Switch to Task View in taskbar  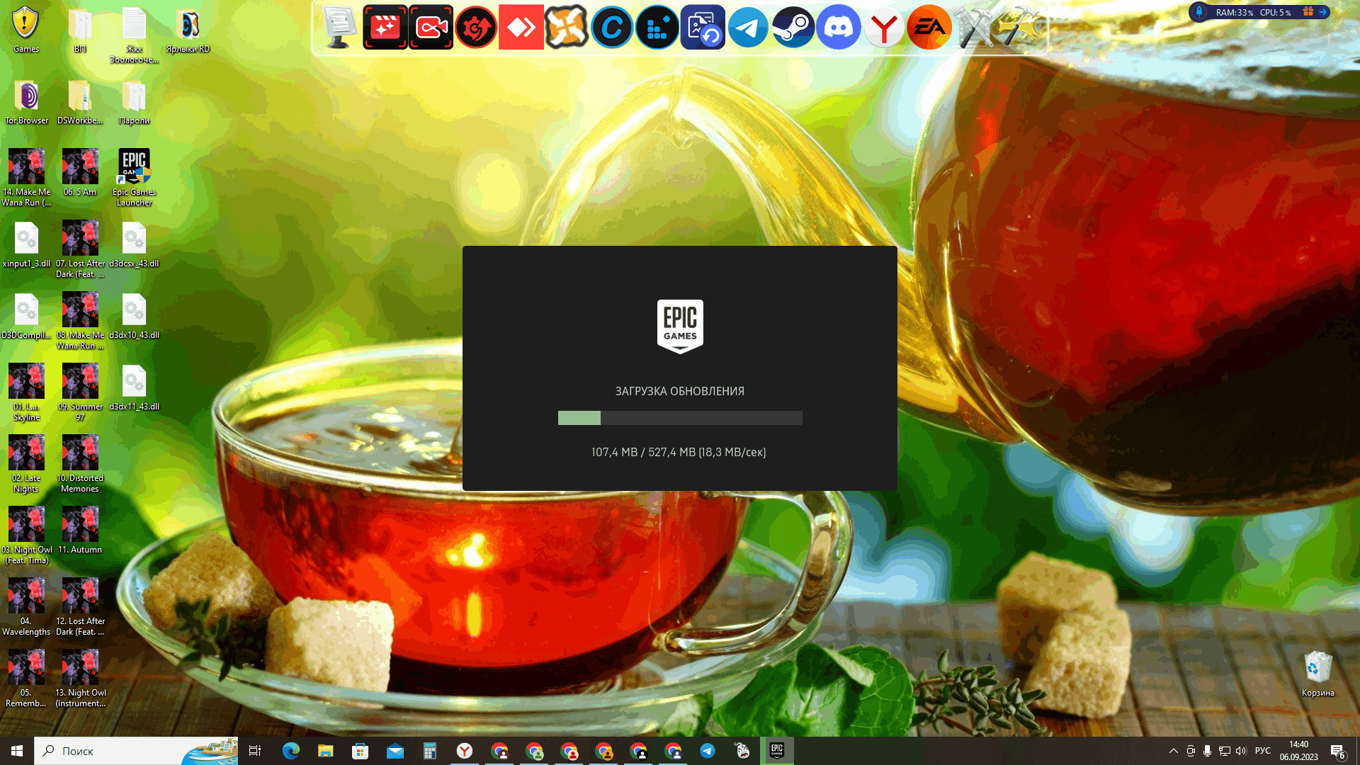pyautogui.click(x=254, y=750)
